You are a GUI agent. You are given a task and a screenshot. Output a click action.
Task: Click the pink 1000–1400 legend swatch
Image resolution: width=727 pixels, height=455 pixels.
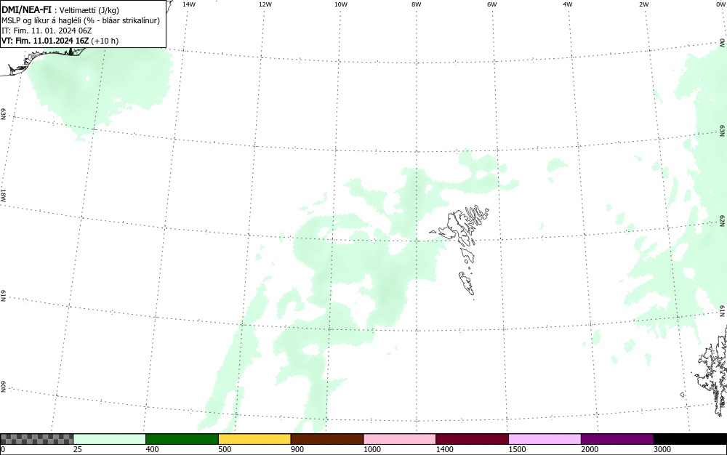click(x=400, y=439)
